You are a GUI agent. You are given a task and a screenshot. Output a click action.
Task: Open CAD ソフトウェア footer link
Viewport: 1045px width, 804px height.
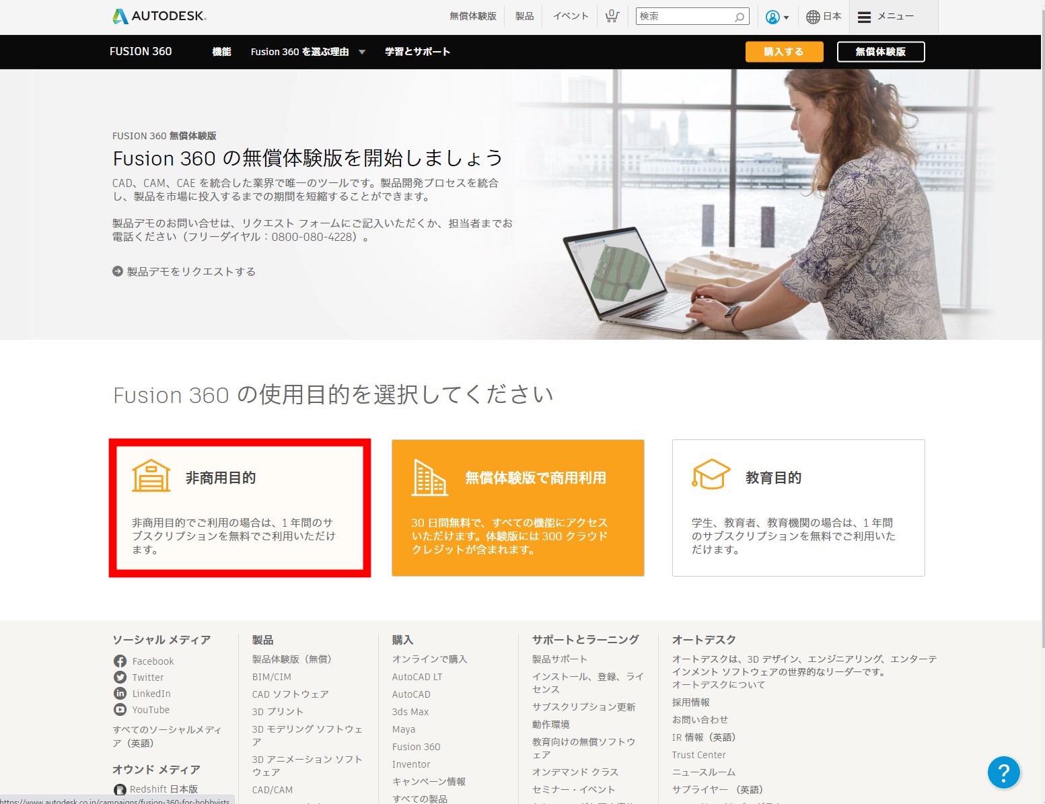(x=290, y=694)
